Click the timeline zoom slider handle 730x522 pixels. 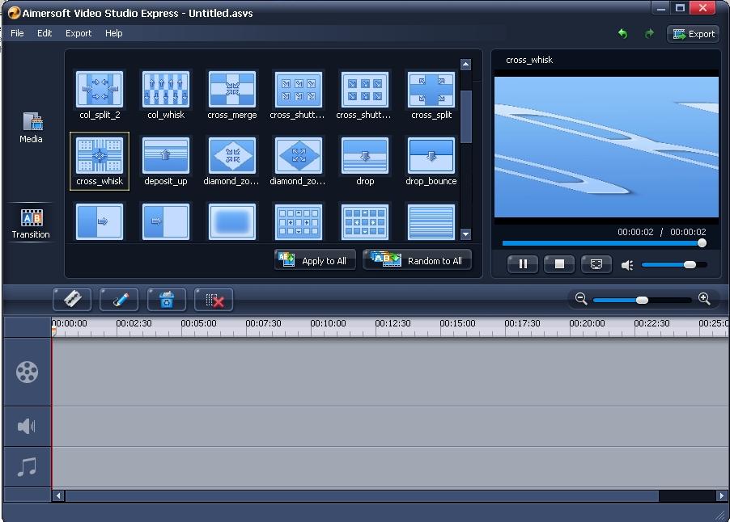click(x=642, y=301)
